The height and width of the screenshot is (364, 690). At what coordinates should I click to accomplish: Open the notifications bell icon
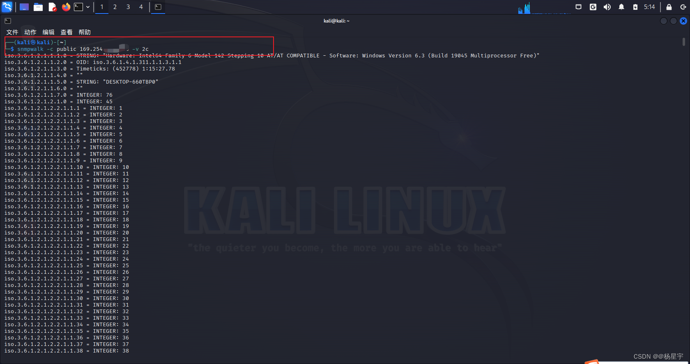[x=621, y=7]
